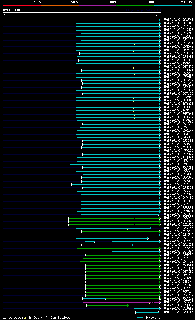Select the label UniRef100_A7PVB5

tap(179, 248)
